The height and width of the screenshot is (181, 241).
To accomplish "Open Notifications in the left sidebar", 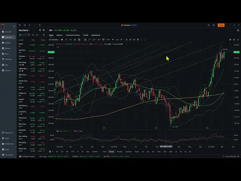I will tap(8, 144).
